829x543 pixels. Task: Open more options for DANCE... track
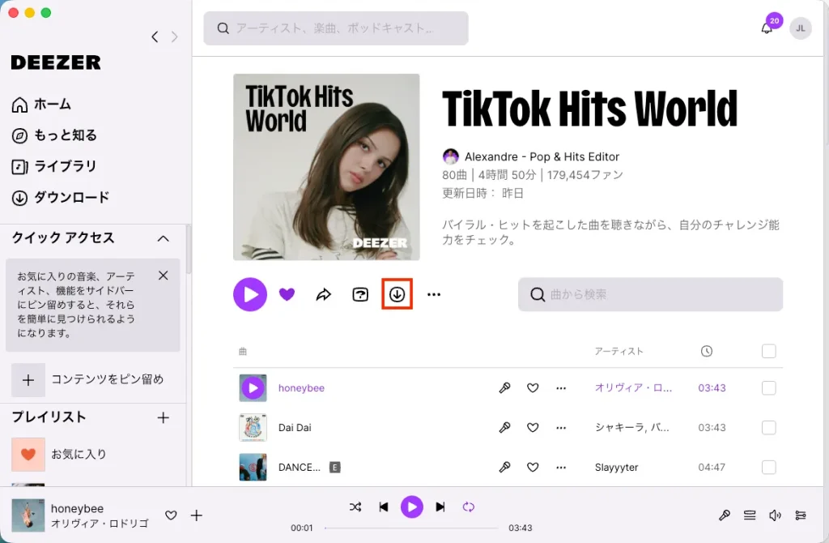pos(561,467)
